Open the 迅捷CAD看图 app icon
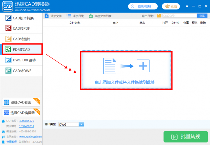 6,102
